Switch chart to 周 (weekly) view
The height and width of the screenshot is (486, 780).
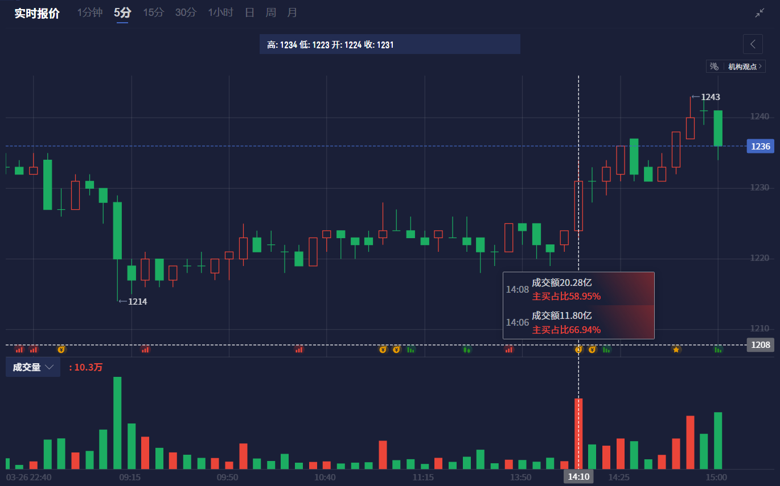pyautogui.click(x=271, y=13)
